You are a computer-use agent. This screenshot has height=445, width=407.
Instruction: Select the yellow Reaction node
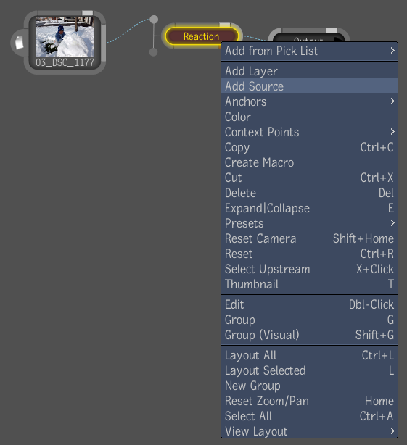click(x=202, y=36)
